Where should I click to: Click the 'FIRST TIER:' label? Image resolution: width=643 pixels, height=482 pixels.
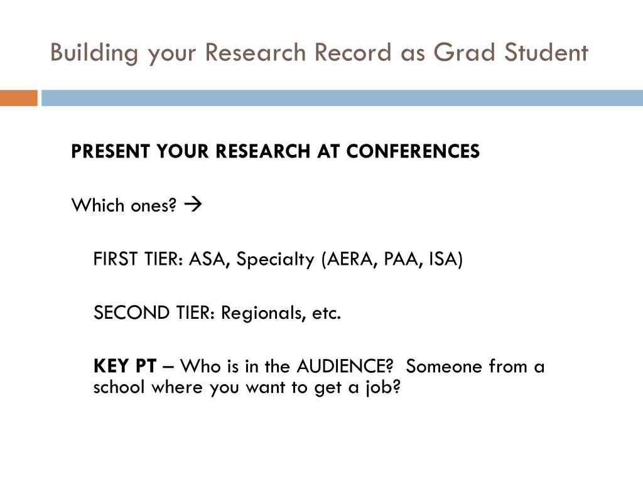point(138,259)
